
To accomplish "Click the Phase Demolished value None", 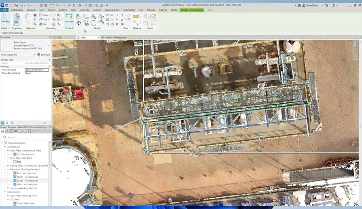I will [28, 73].
